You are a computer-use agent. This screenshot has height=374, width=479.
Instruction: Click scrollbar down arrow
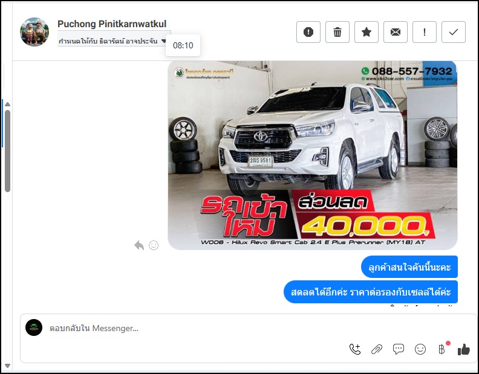point(8,366)
